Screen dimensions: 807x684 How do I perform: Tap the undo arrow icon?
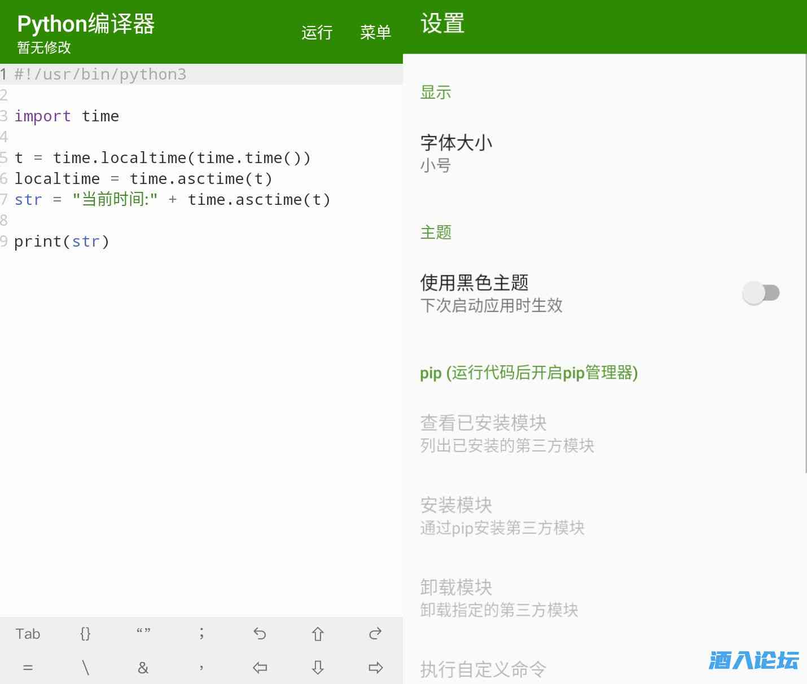260,634
